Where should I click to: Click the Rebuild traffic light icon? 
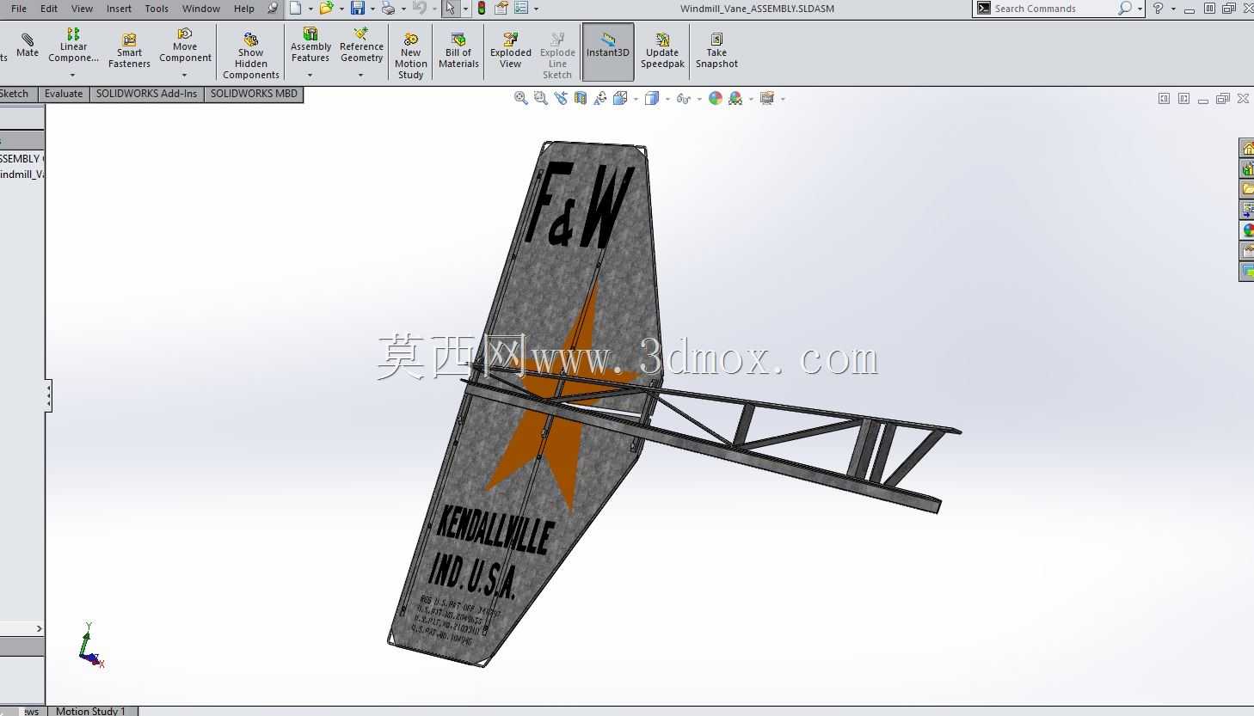pyautogui.click(x=482, y=9)
